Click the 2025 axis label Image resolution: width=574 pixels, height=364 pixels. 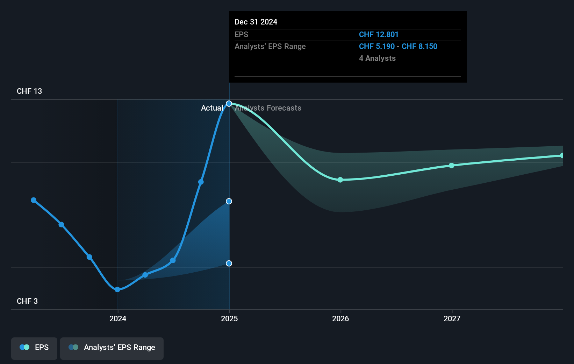[x=229, y=318]
